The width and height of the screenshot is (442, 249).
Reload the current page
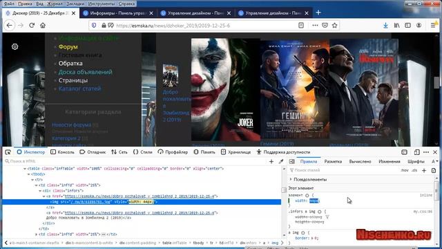[32, 26]
